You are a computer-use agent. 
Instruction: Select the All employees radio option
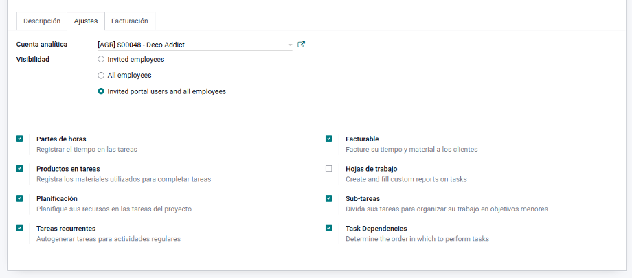101,76
